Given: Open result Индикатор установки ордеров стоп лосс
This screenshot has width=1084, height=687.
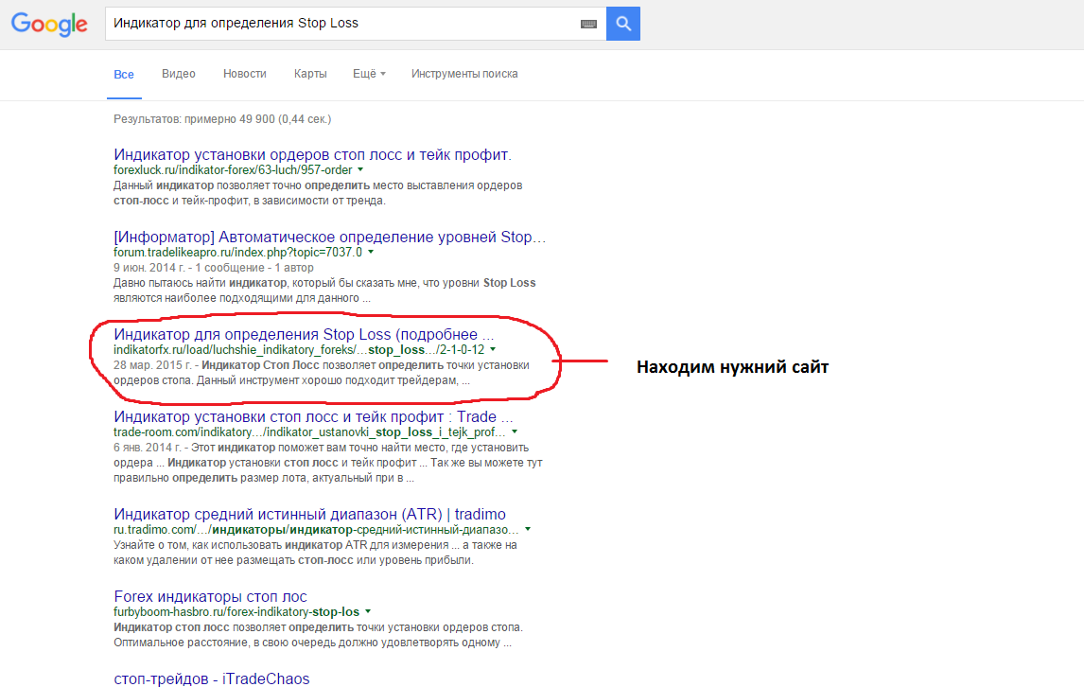Looking at the screenshot, I should pyautogui.click(x=312, y=154).
